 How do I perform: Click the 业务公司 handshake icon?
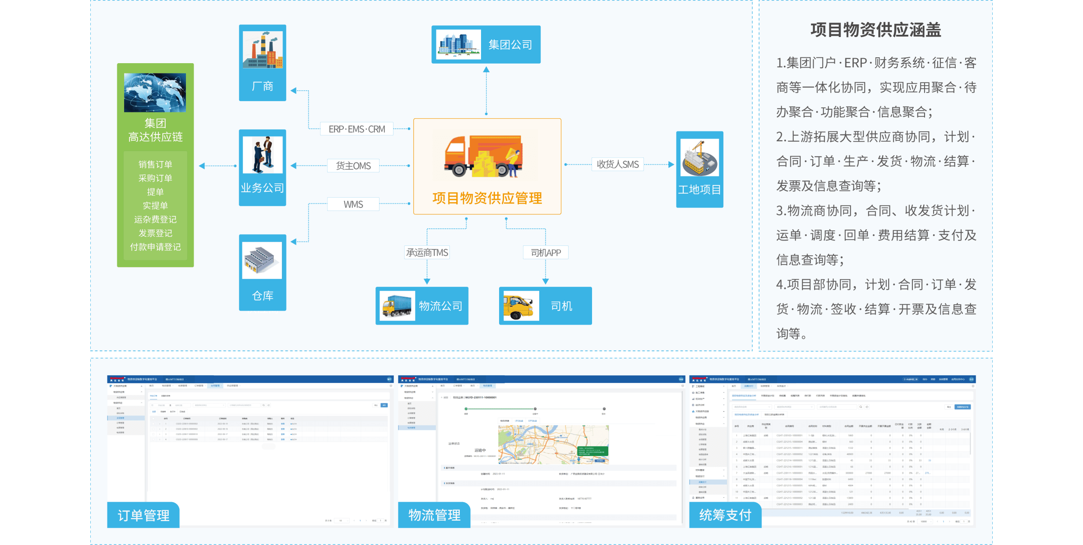[x=263, y=155]
